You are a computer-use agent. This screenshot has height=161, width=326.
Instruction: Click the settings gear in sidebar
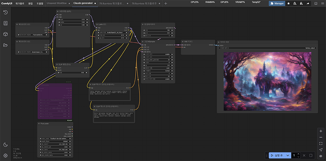click(x=6, y=155)
